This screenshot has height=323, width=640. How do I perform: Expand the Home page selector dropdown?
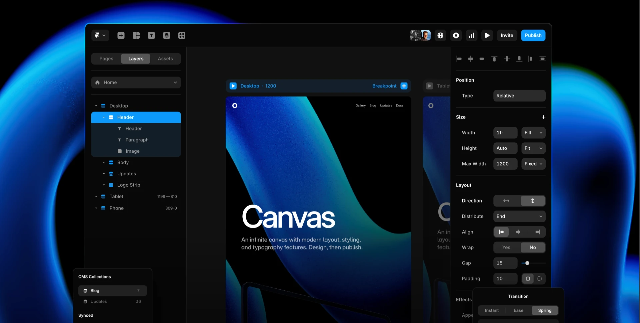(x=136, y=82)
